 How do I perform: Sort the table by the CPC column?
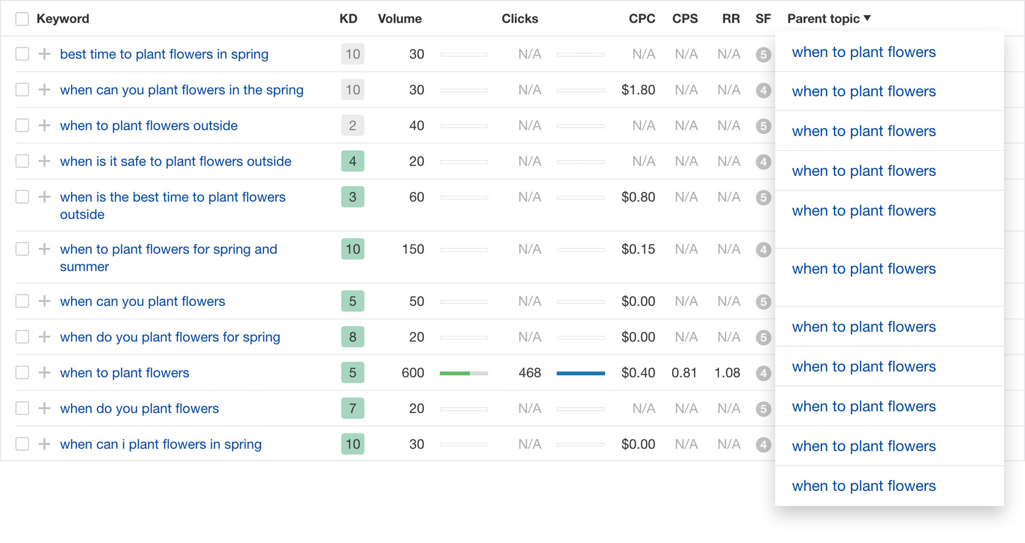(642, 18)
